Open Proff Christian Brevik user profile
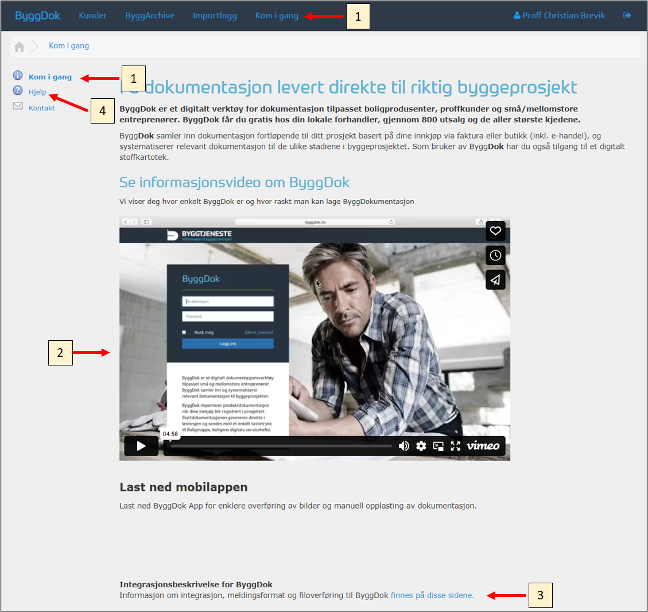This screenshot has width=648, height=612. (x=559, y=16)
